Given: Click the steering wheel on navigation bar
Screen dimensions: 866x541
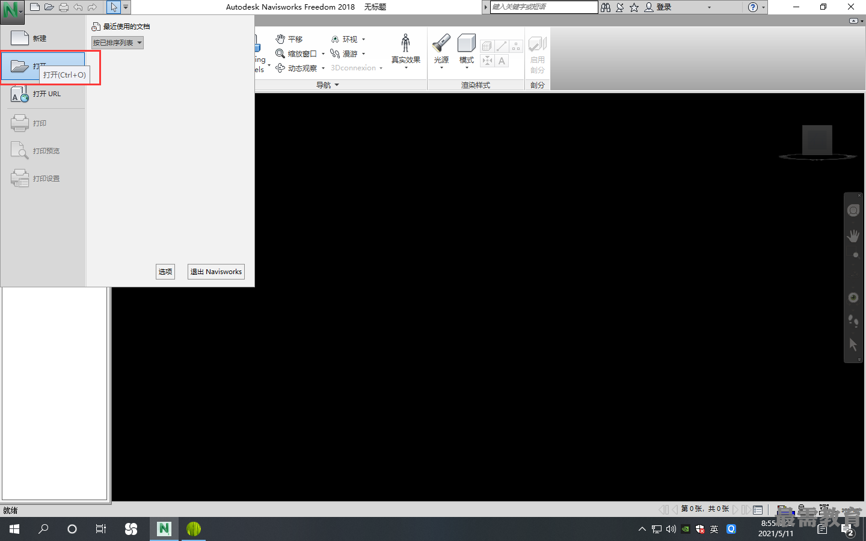Looking at the screenshot, I should (853, 210).
